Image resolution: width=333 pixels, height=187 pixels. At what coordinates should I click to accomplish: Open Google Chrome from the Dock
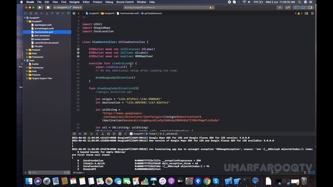click(207, 181)
